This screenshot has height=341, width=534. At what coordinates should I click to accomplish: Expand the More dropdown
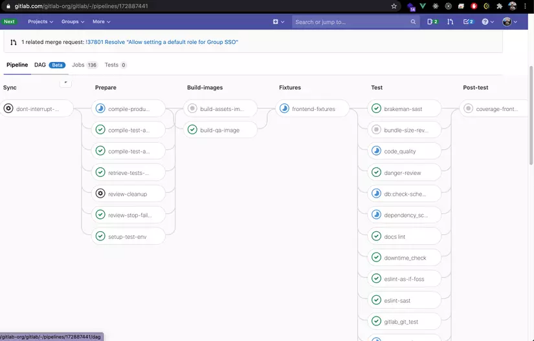[102, 21]
